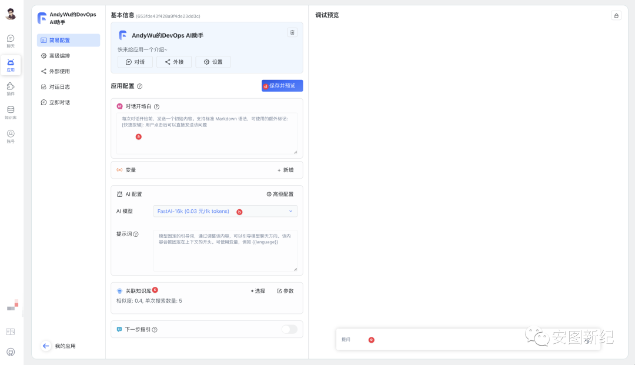The height and width of the screenshot is (365, 635).
Task: Click help icon next to 提示词
Action: coord(136,235)
